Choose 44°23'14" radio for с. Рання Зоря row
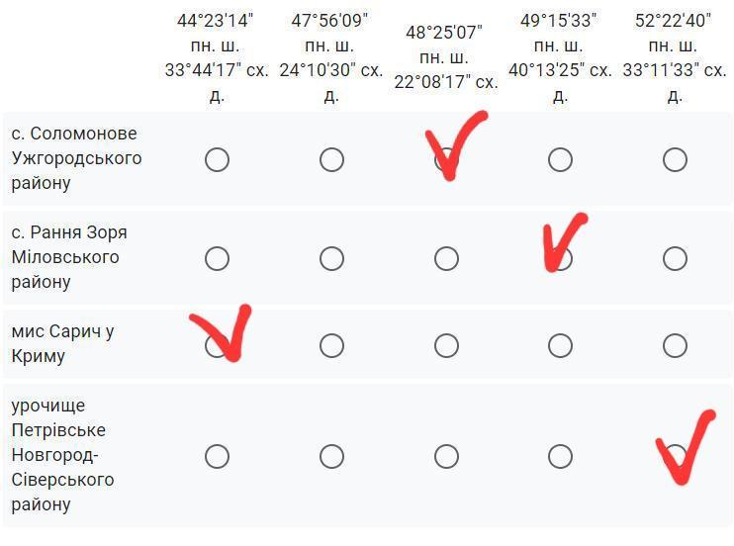 point(218,258)
